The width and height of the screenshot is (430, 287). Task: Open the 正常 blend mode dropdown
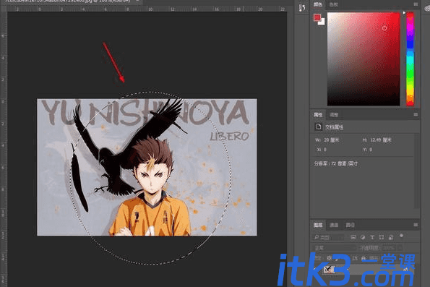click(335, 248)
